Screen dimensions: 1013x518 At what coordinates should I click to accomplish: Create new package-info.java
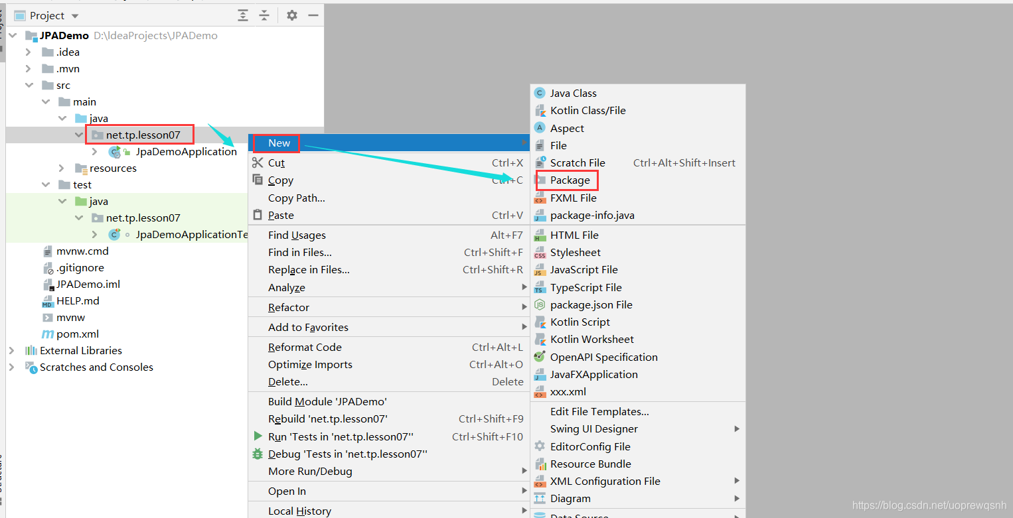point(638,215)
